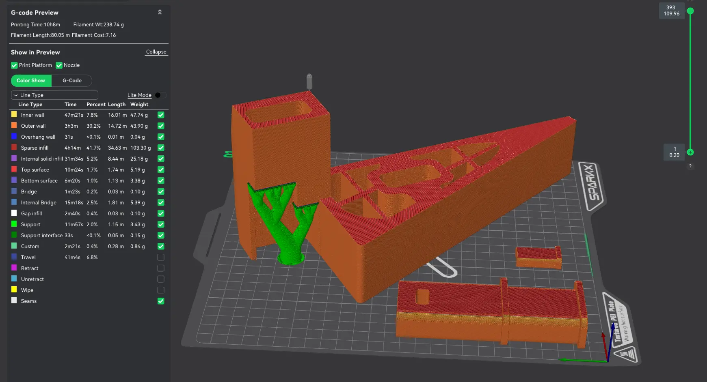Uncheck the Seams visibility checkbox
The image size is (707, 382).
(161, 301)
